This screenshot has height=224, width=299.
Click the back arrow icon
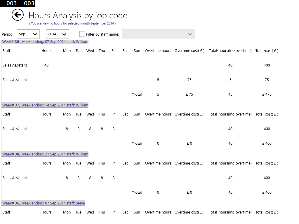[x=18, y=15]
